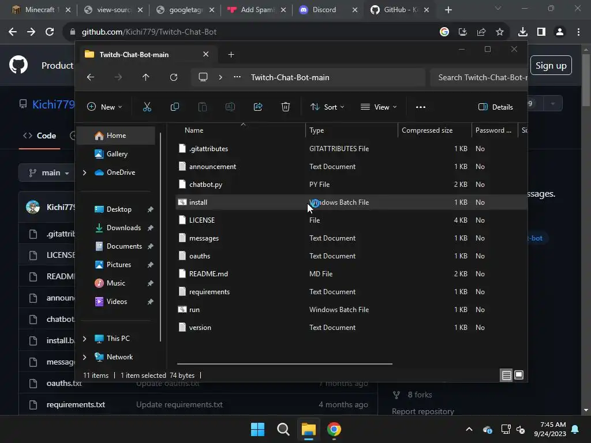The image size is (591, 443).
Task: Sort by Compressed size column header
Action: 435,130
